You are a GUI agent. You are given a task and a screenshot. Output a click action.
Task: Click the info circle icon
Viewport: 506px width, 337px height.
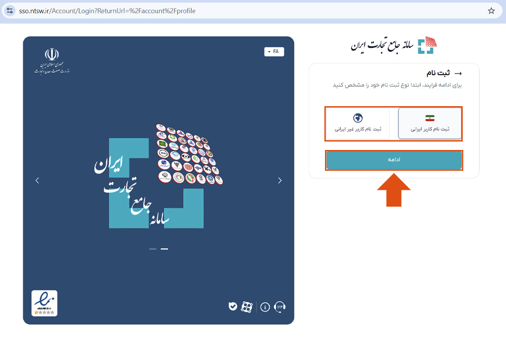pos(265,307)
